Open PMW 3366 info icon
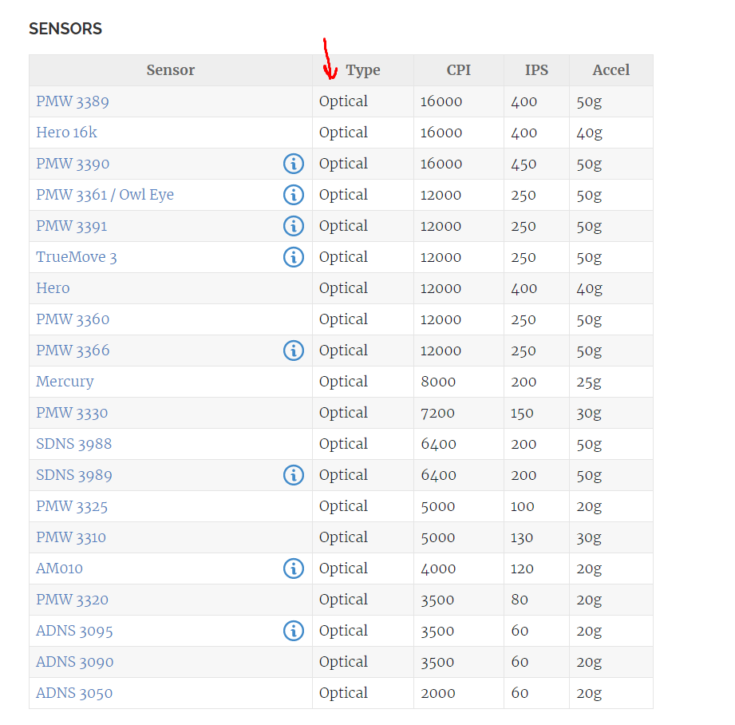Viewport: 735px width, 725px height. (294, 351)
